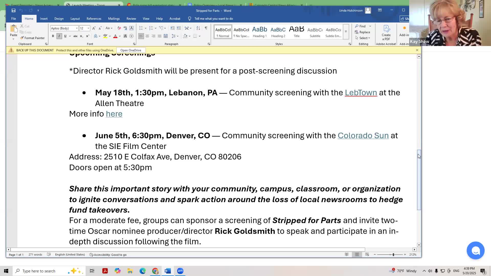491x276 pixels.
Task: Increase paragraph indent
Action: tap(179, 28)
